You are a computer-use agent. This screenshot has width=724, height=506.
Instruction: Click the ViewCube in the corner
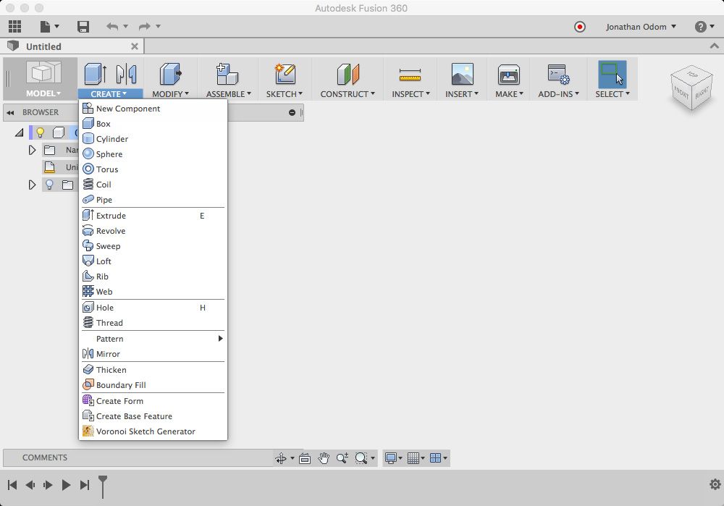click(x=691, y=88)
